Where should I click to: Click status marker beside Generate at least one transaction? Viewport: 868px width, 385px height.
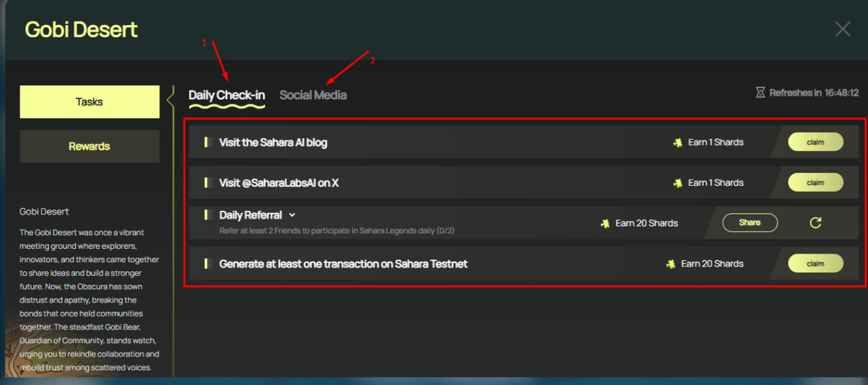pos(205,264)
